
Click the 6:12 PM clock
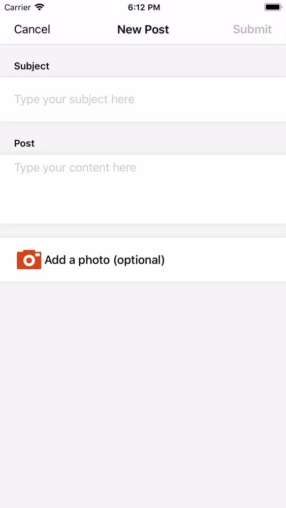[144, 8]
